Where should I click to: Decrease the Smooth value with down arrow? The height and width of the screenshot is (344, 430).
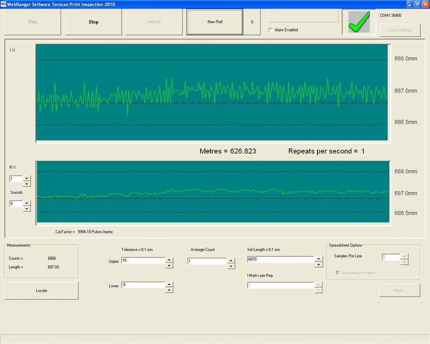click(27, 208)
